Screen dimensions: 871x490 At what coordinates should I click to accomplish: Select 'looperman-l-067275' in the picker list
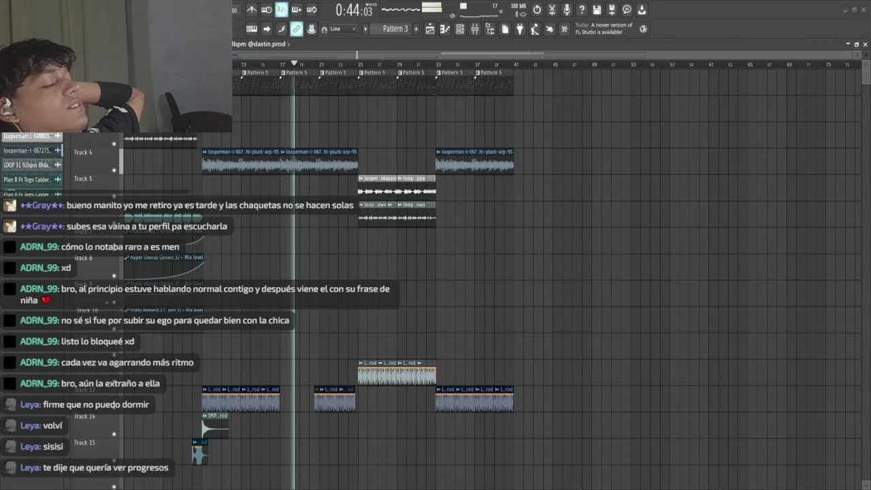pos(32,150)
